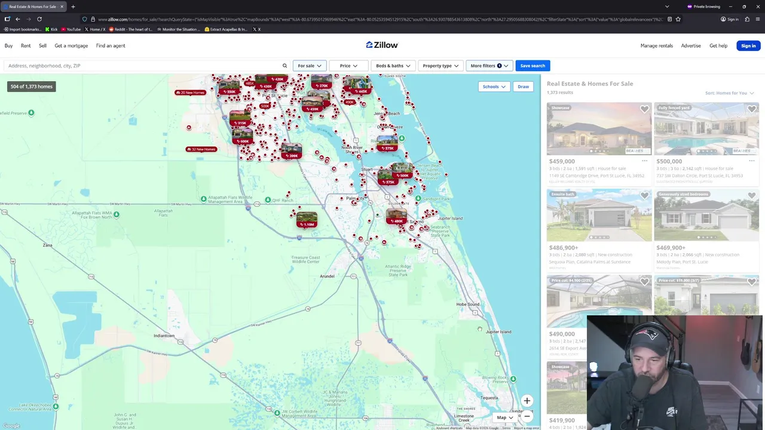This screenshot has height=430, width=765.
Task: Click the Draw button on map
Action: point(523,87)
